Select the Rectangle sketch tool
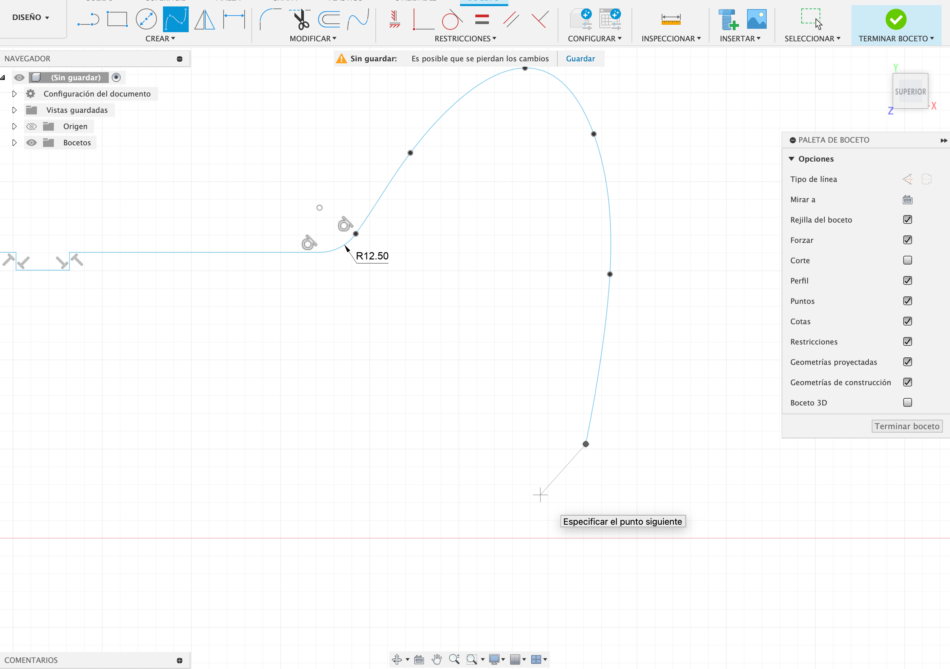This screenshot has width=950, height=669. click(117, 19)
